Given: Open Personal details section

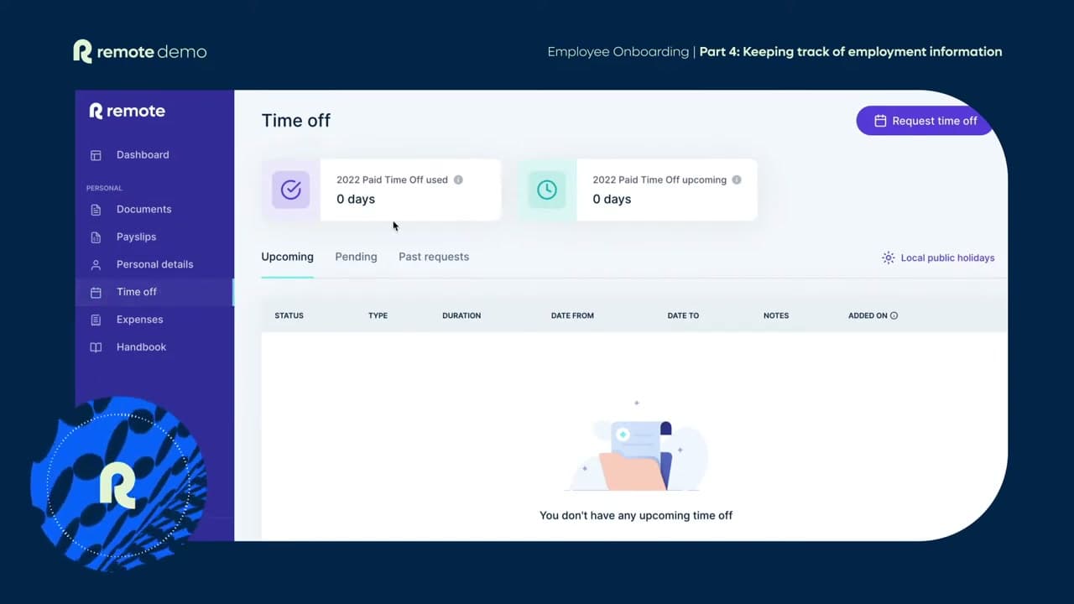Looking at the screenshot, I should point(154,265).
